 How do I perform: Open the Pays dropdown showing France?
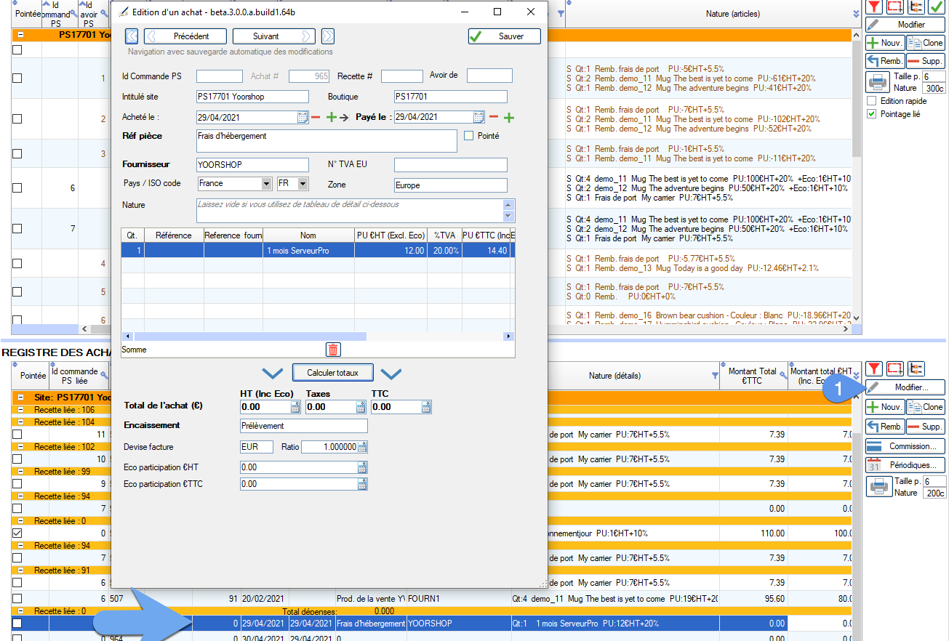pos(266,184)
